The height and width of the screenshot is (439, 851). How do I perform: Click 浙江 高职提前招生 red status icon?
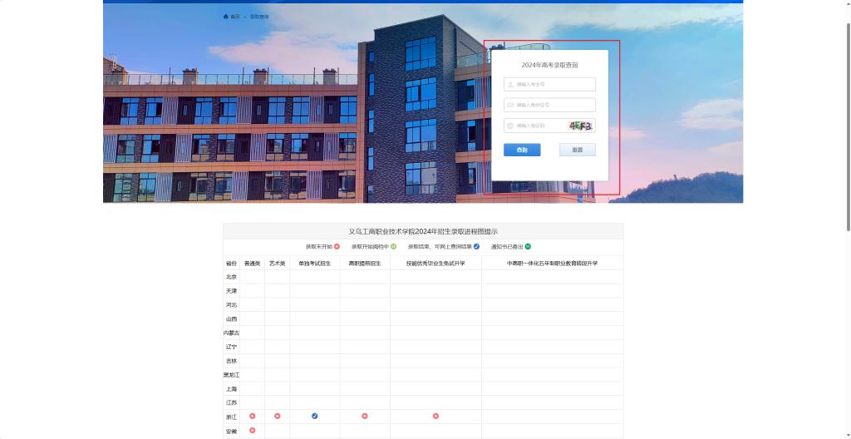point(364,416)
